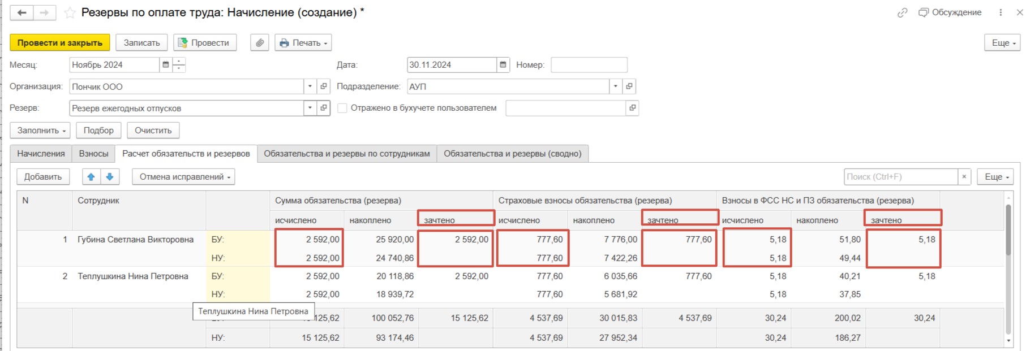This screenshot has height=351, width=1026.
Task: Open the three-dot window menu
Action: point(1001,12)
